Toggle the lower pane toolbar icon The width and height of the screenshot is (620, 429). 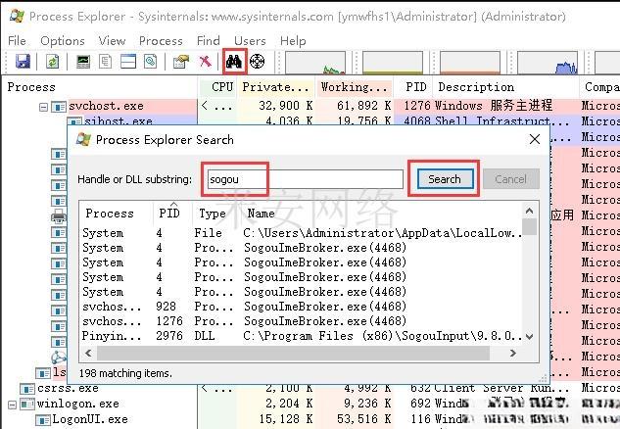(x=128, y=62)
